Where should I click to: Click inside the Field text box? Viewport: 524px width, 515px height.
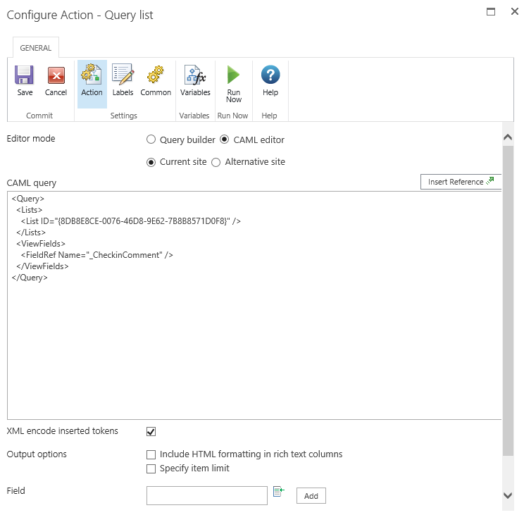coord(207,495)
